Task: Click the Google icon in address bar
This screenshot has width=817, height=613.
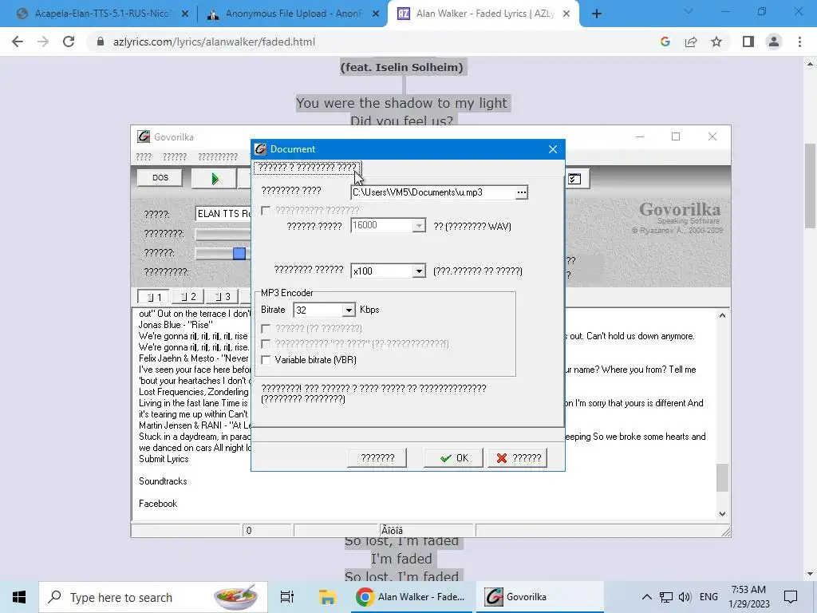Action: click(x=665, y=42)
